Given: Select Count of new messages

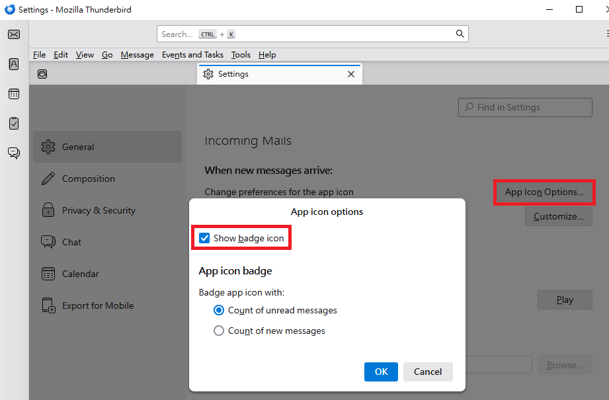Looking at the screenshot, I should tap(219, 331).
